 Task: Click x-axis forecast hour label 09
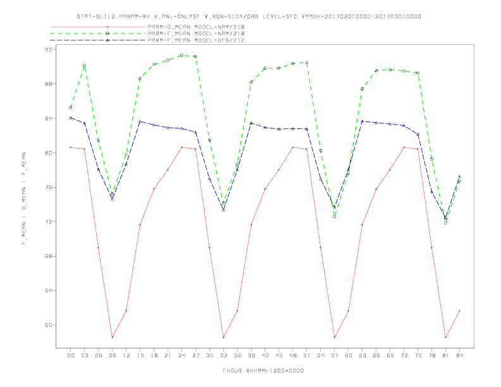tap(112, 355)
